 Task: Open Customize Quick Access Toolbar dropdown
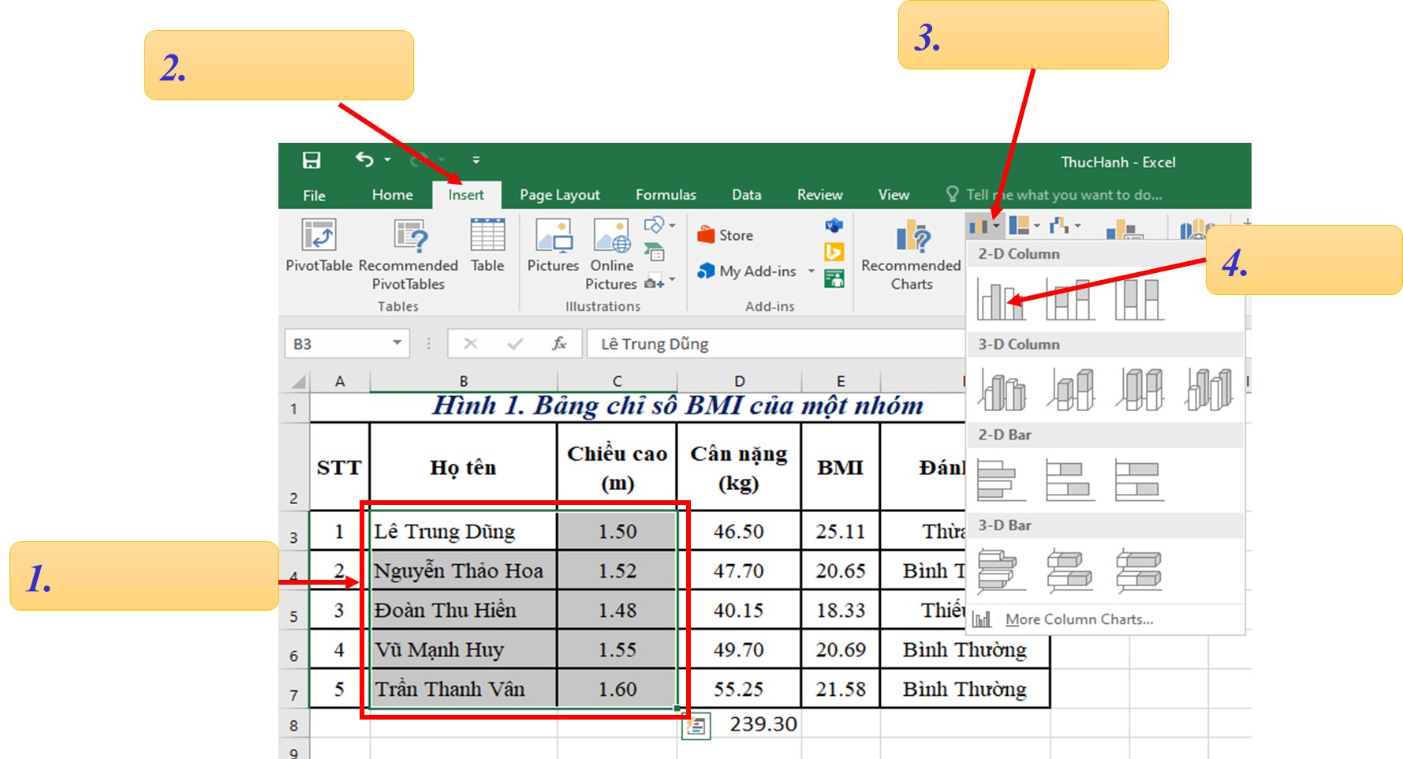[476, 160]
